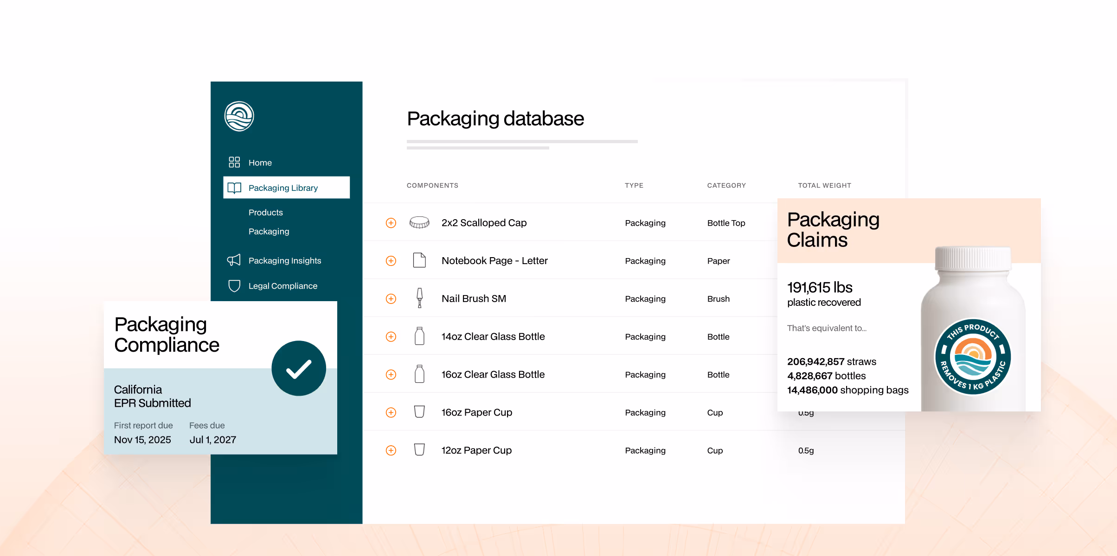
Task: Expand the 12oz Paper Cup row
Action: (391, 450)
